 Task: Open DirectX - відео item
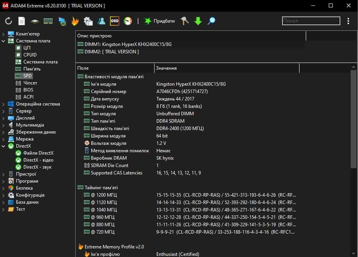pos(34,160)
